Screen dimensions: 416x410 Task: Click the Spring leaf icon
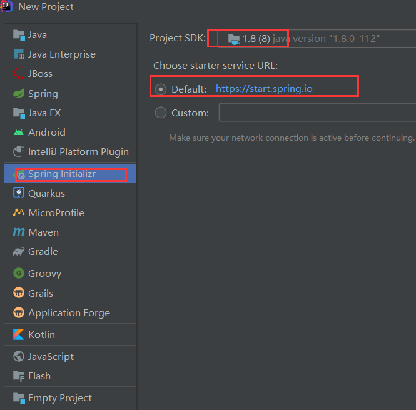pyautogui.click(x=18, y=94)
